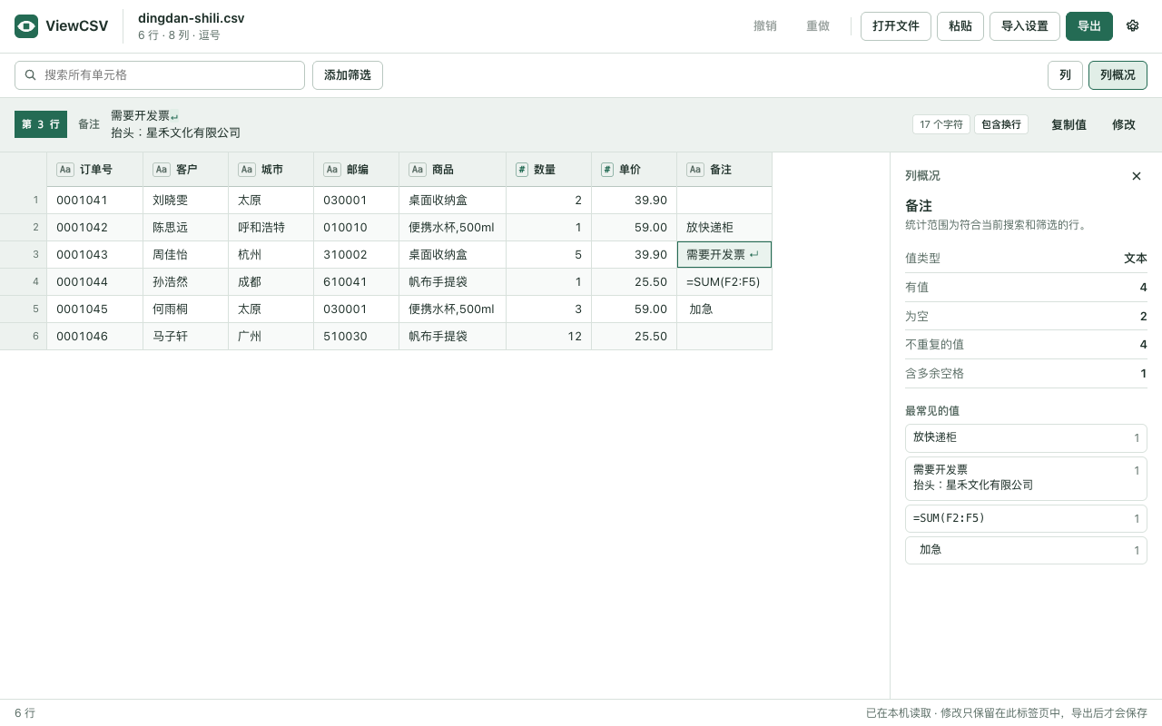Focus the 搜索所有单元格 search field

[160, 75]
